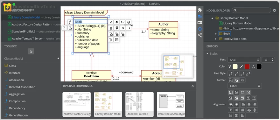Image resolution: width=280 pixels, height=120 pixels.
Task: Click the blue crosshair sidebar icon
Action: [x=200, y=29]
